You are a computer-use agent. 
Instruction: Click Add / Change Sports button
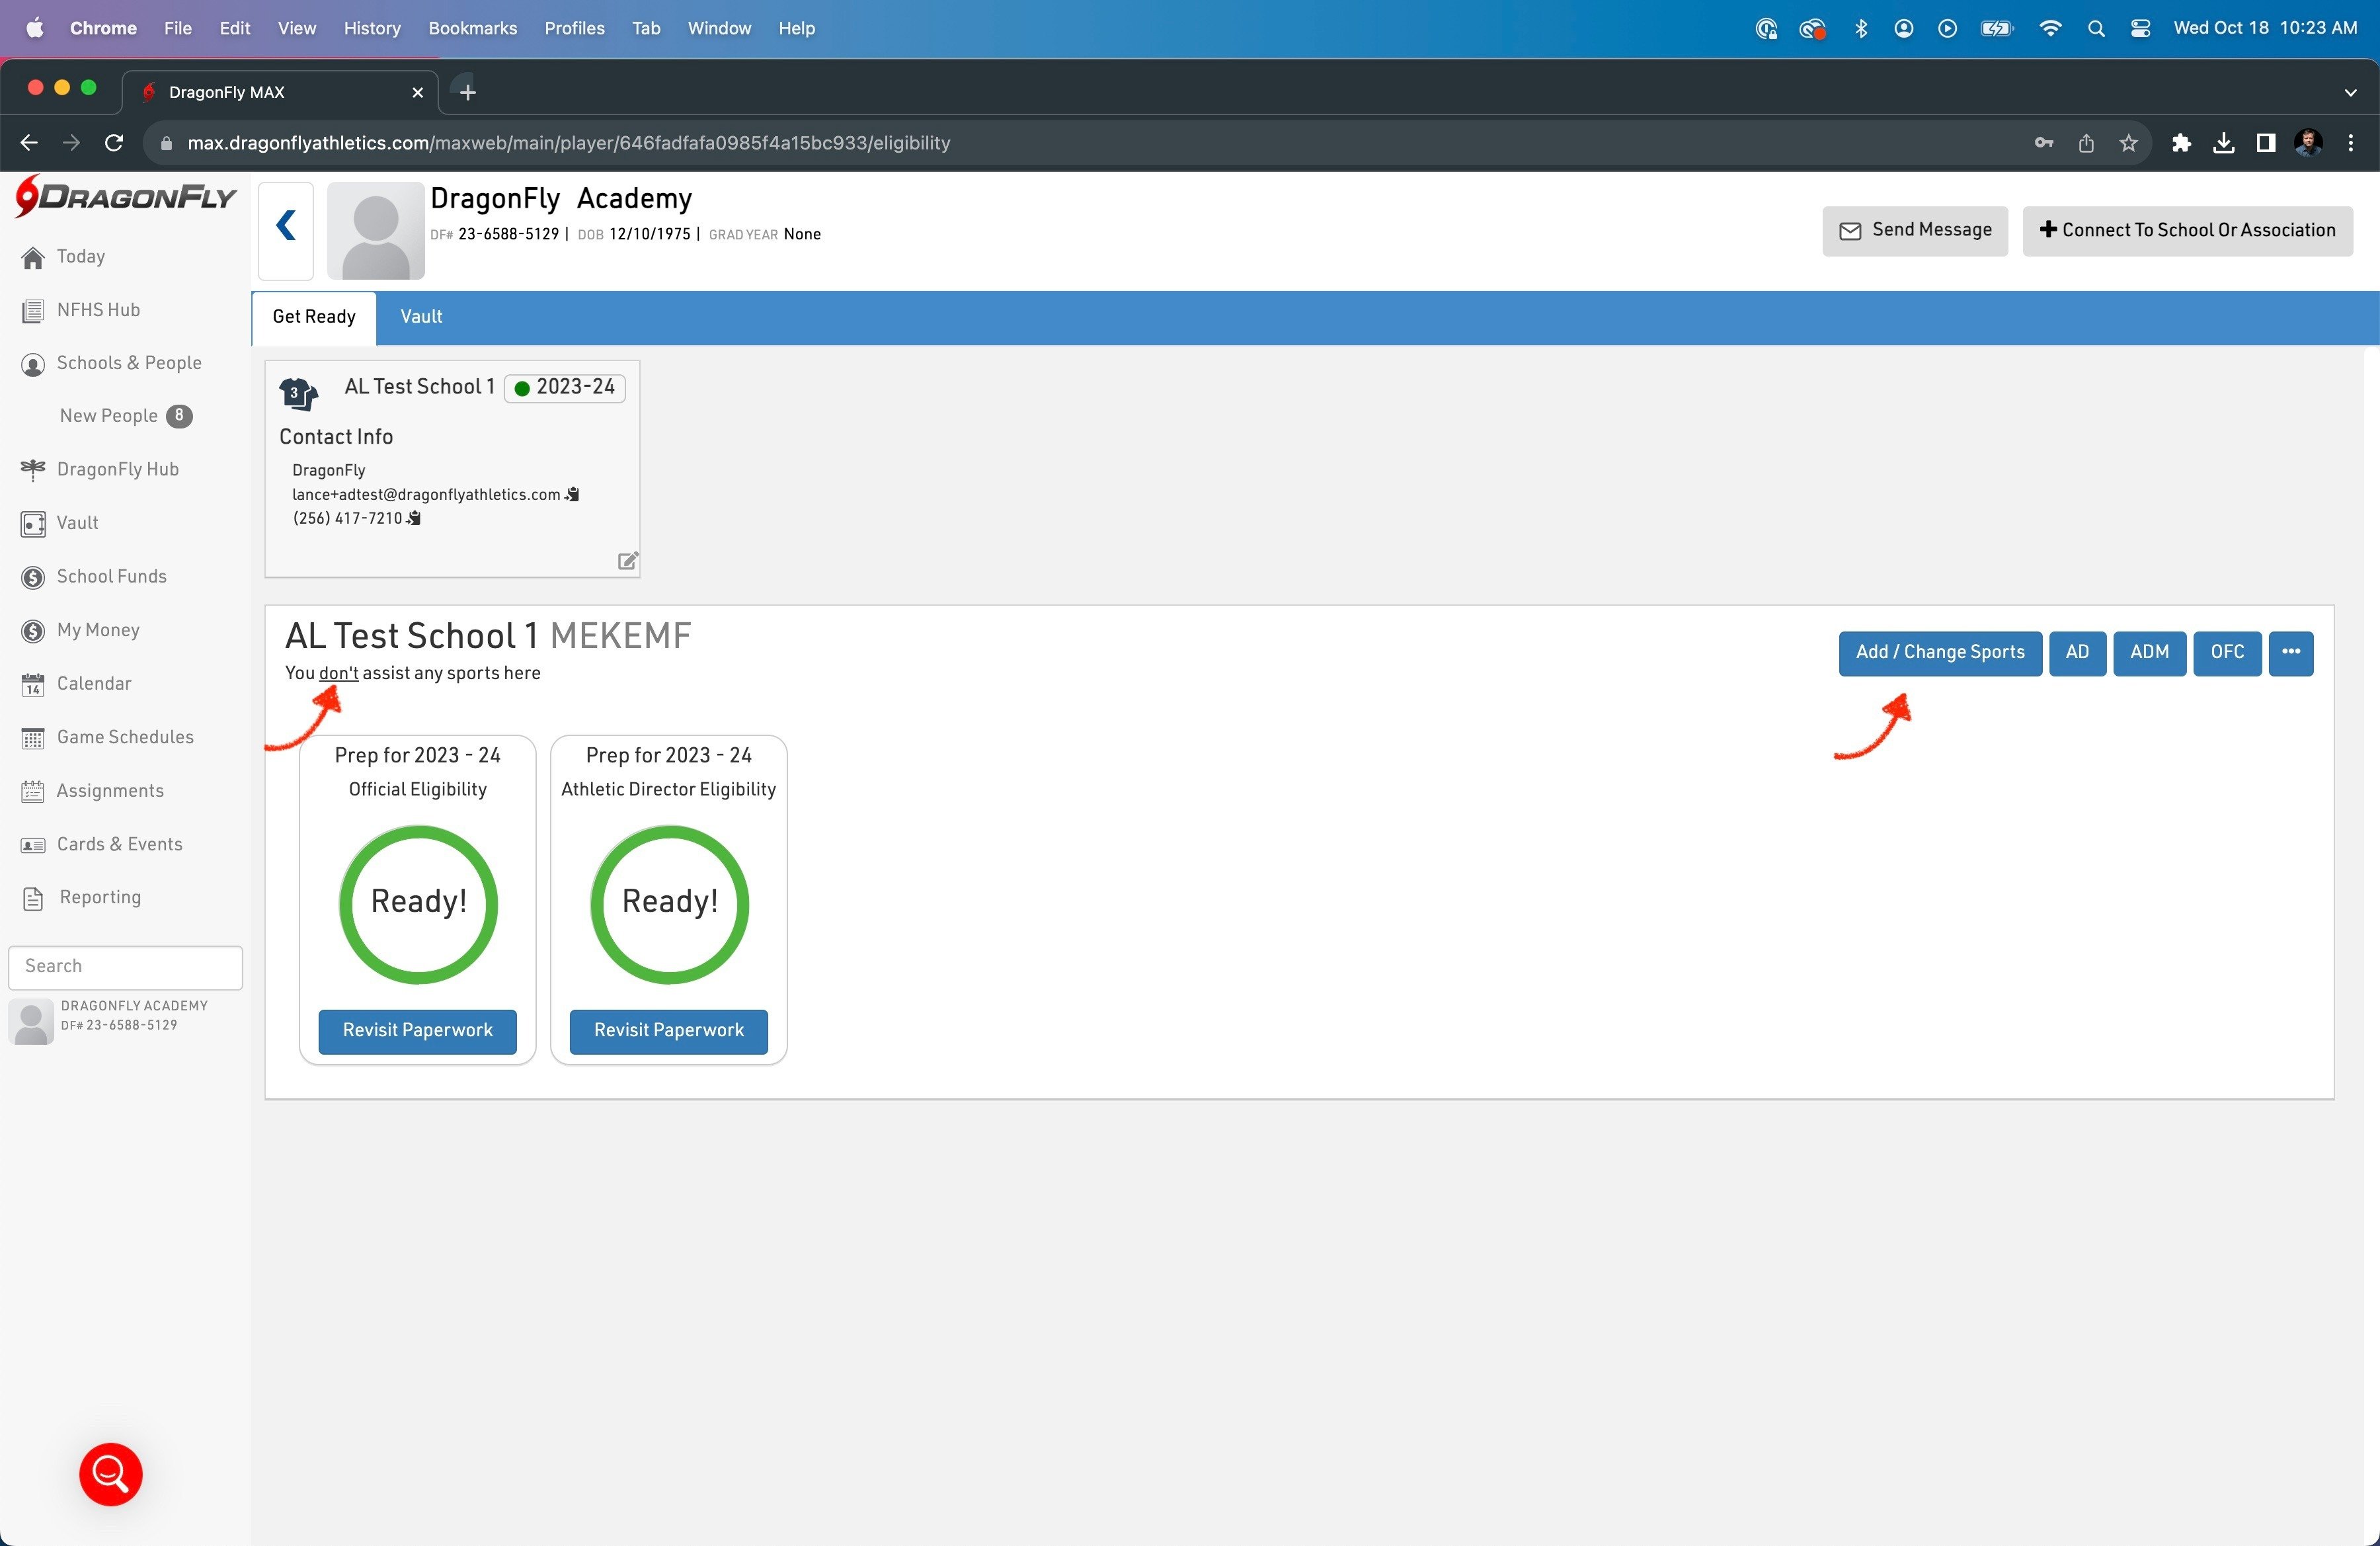tap(1939, 653)
